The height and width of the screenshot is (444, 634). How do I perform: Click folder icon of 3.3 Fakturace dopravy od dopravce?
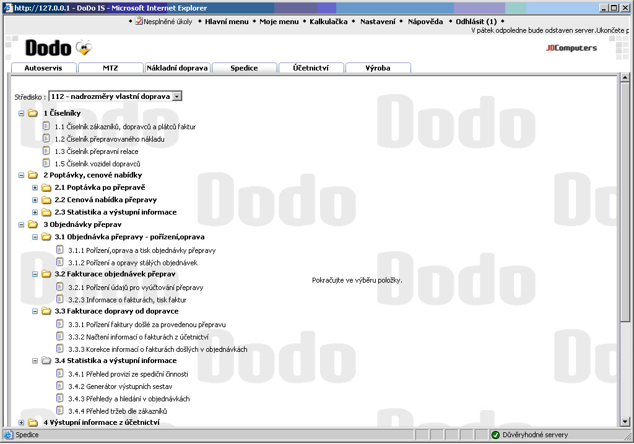click(x=46, y=311)
